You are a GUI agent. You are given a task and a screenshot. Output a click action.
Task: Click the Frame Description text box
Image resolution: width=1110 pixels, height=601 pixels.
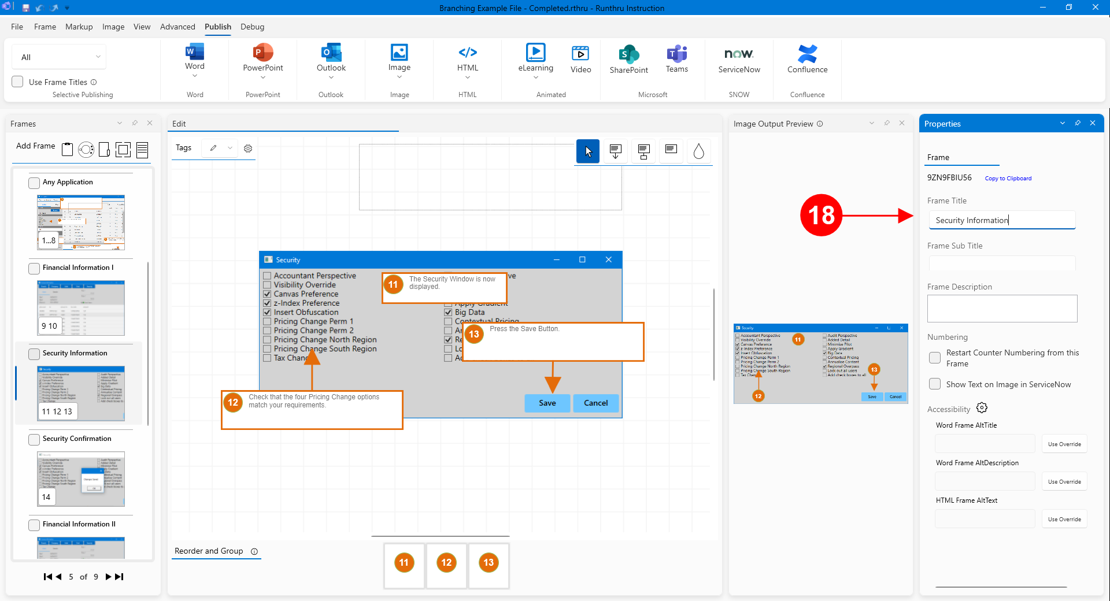coord(1002,309)
